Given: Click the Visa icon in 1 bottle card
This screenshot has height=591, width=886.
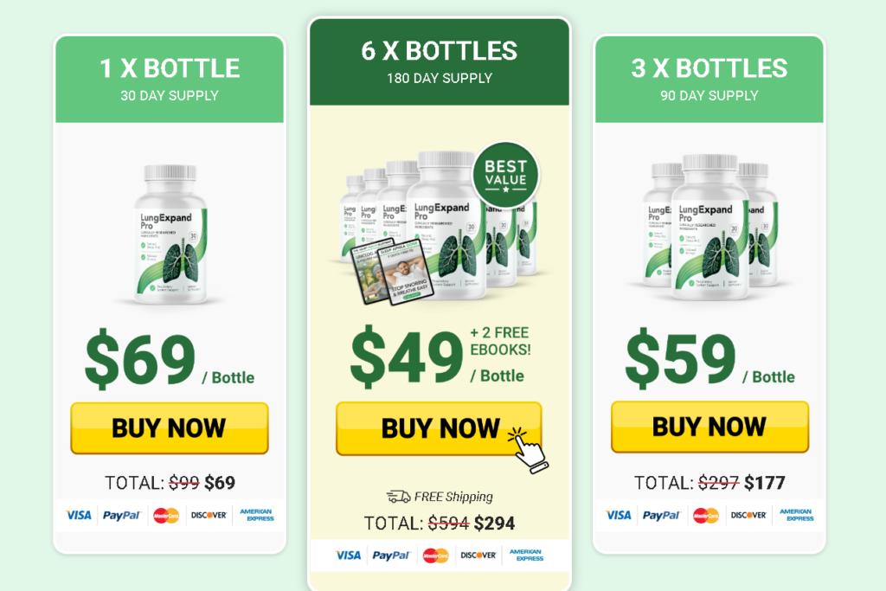Looking at the screenshot, I should coord(78,516).
